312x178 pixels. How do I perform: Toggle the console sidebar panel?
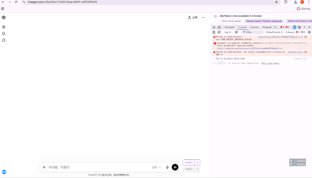point(214,32)
